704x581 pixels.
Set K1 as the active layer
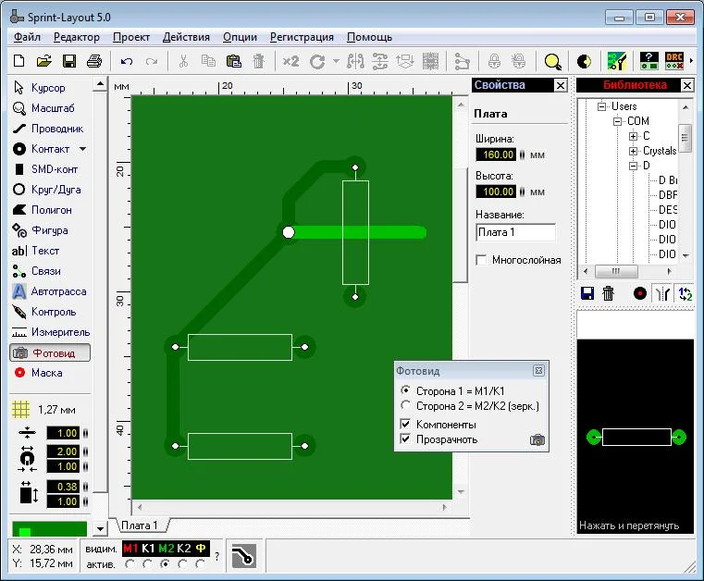[147, 564]
